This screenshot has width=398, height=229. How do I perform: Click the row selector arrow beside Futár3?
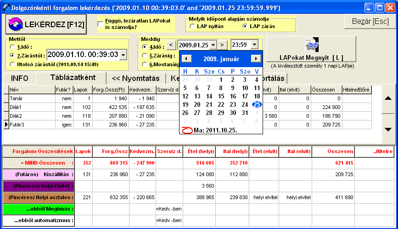[x=6, y=125]
